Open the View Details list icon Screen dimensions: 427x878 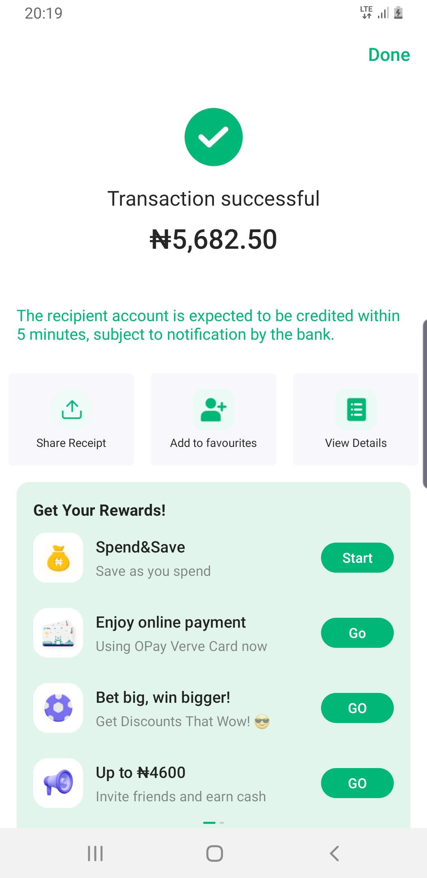click(356, 409)
